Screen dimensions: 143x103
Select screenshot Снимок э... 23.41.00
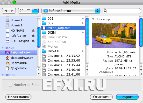click(x=63, y=74)
